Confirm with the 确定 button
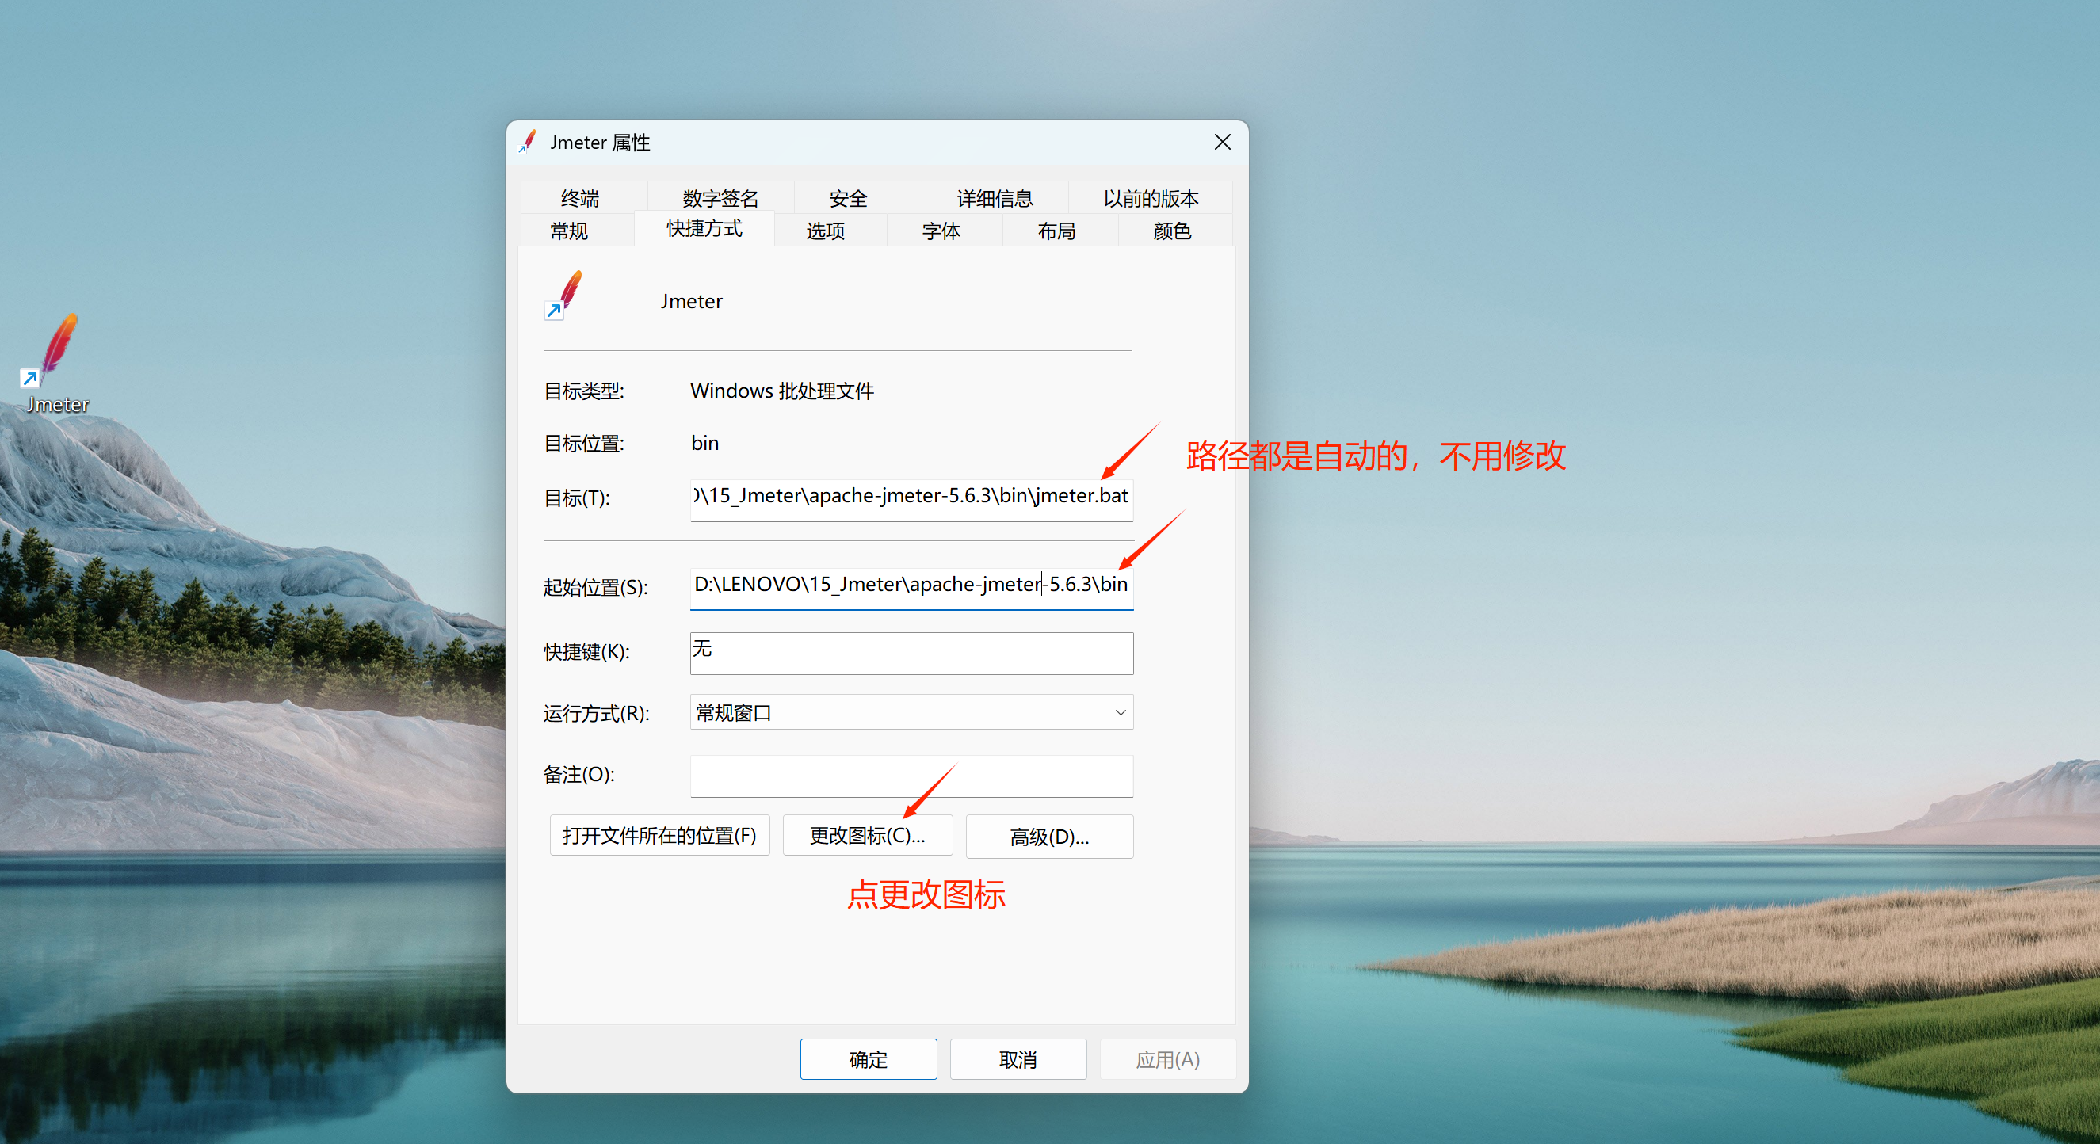 [869, 1059]
